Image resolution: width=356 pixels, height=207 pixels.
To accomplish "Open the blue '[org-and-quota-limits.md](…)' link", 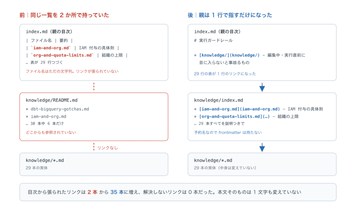I will (x=235, y=117).
